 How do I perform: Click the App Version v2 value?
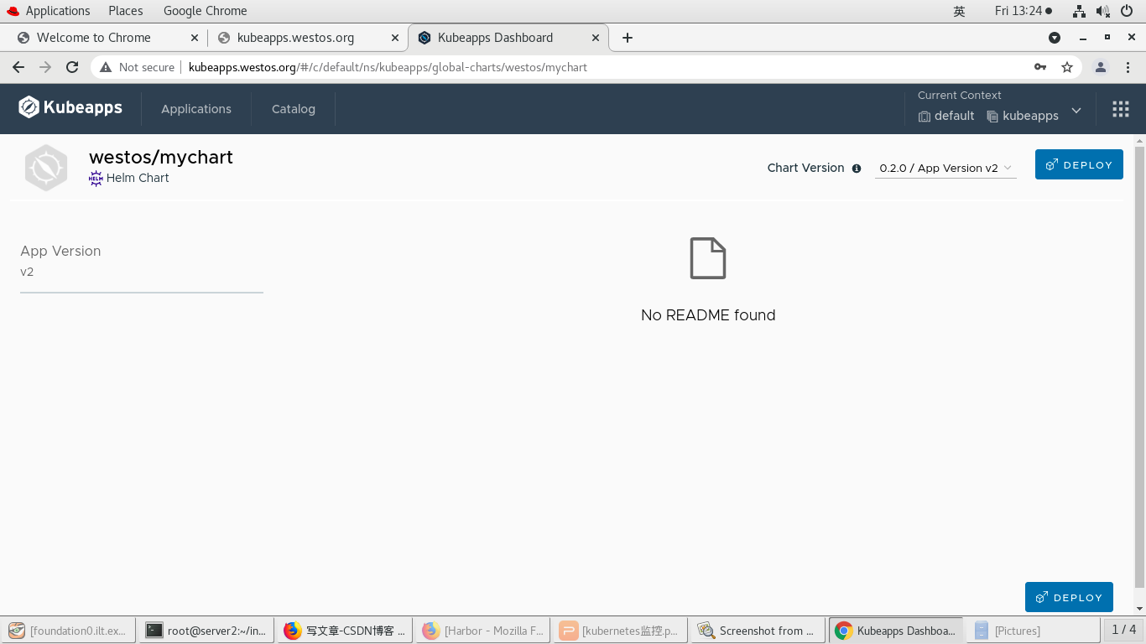(27, 272)
